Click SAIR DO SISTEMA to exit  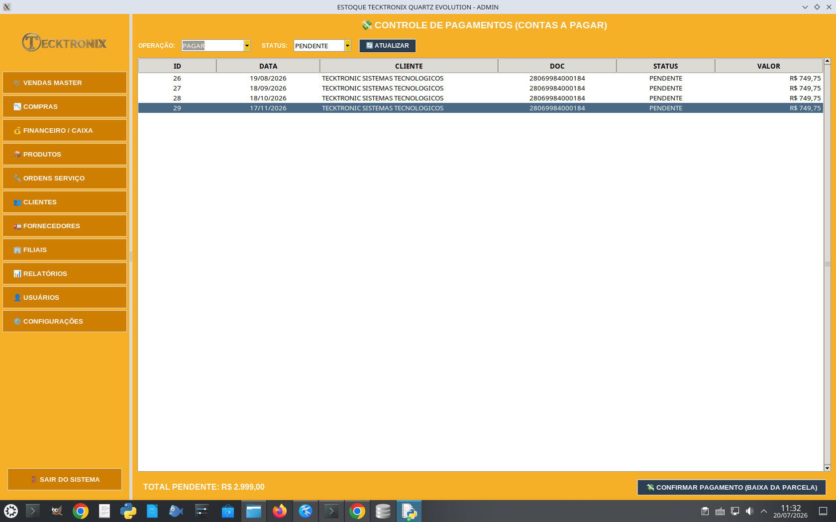pos(65,479)
